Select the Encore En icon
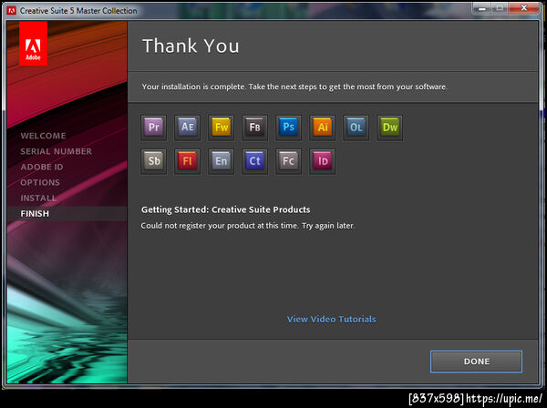Image resolution: width=547 pixels, height=408 pixels. tap(221, 161)
